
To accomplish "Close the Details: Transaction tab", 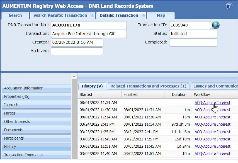I will click(144, 15).
